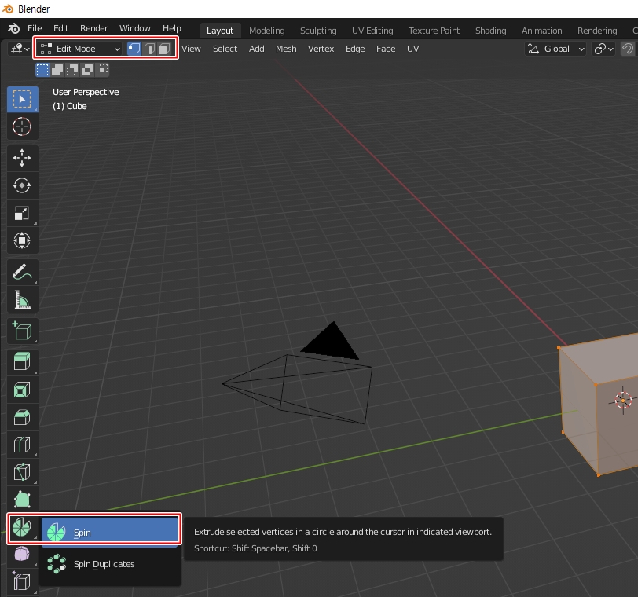Open the editor type dropdown

(x=20, y=49)
